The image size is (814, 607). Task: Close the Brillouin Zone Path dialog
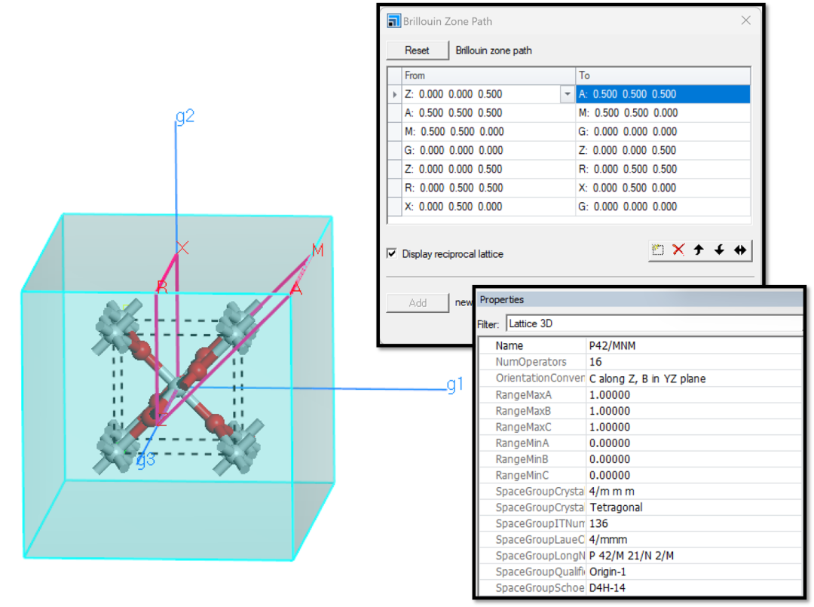coord(746,20)
